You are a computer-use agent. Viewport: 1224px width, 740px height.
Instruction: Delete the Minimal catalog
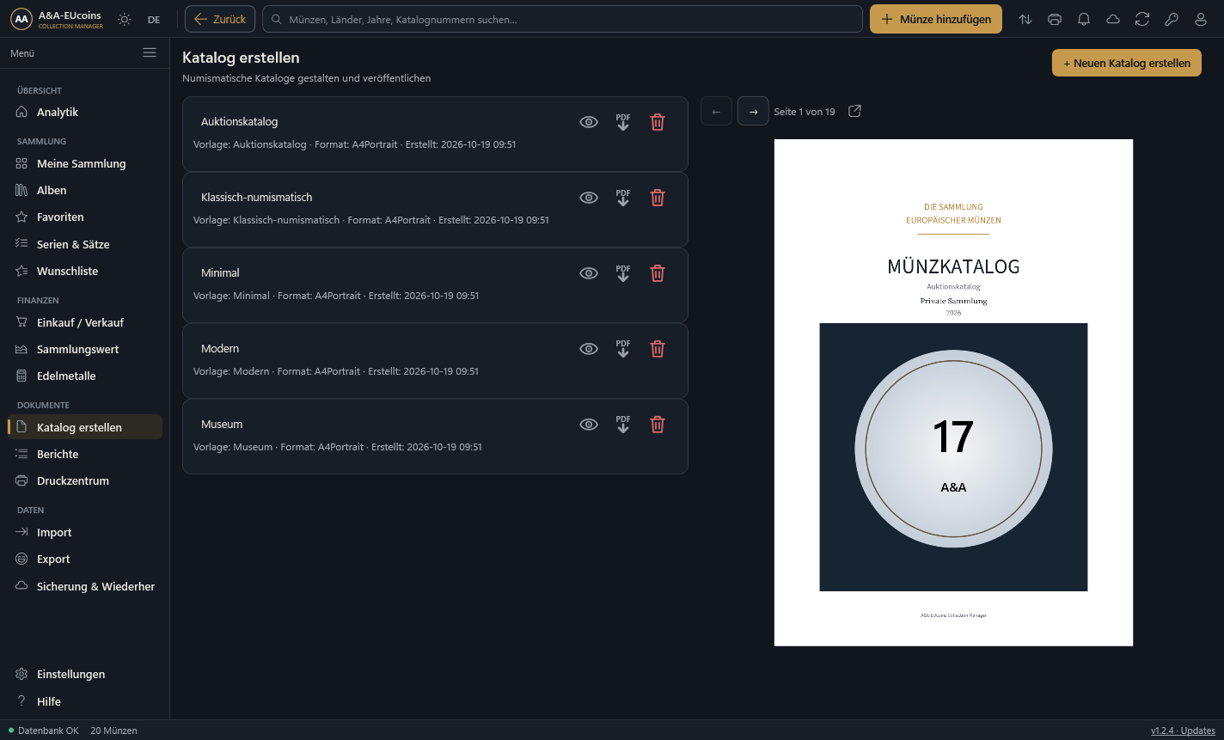(658, 273)
